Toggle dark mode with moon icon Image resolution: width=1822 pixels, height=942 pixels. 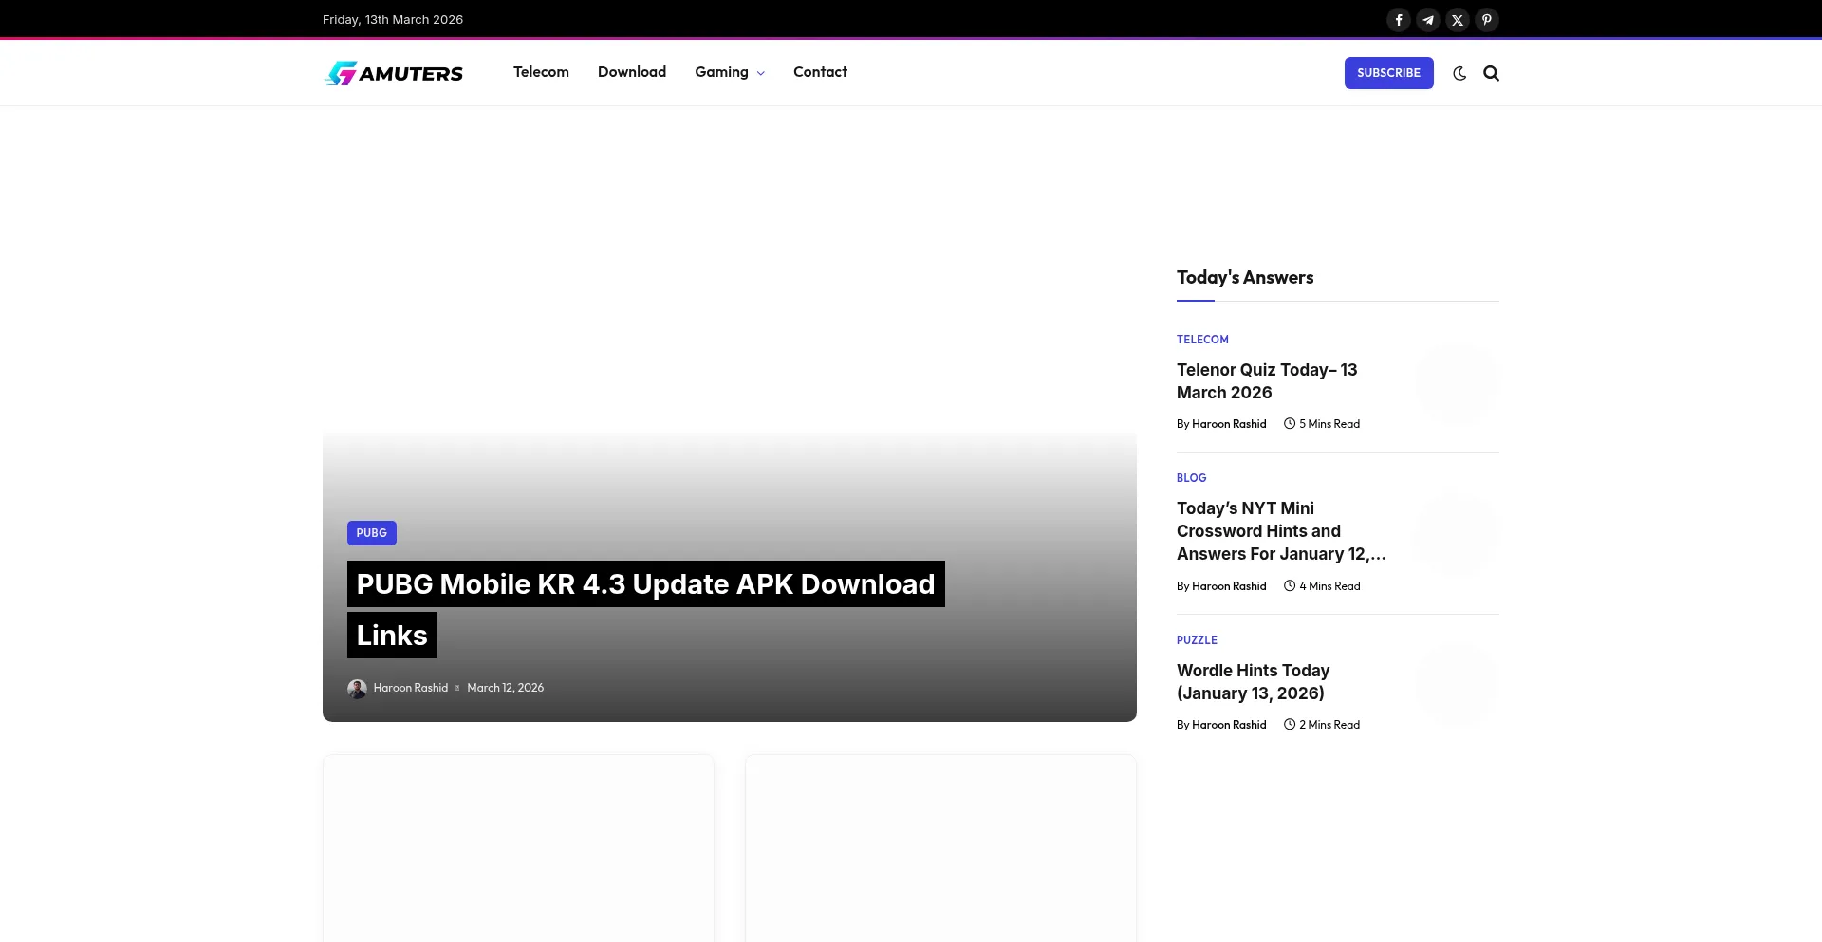(1459, 73)
